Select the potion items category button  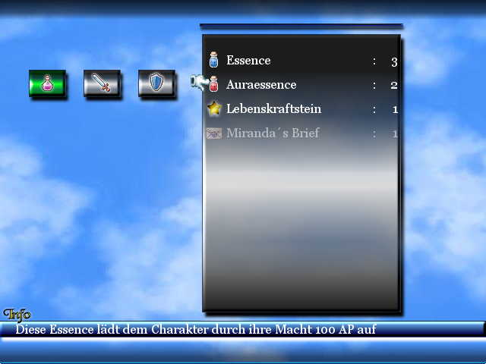coord(47,83)
